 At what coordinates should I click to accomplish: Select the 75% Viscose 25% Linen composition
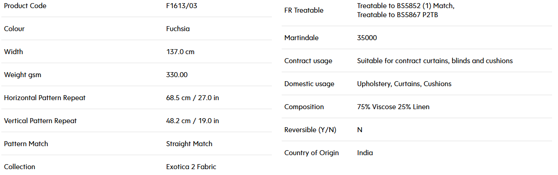[393, 107]
